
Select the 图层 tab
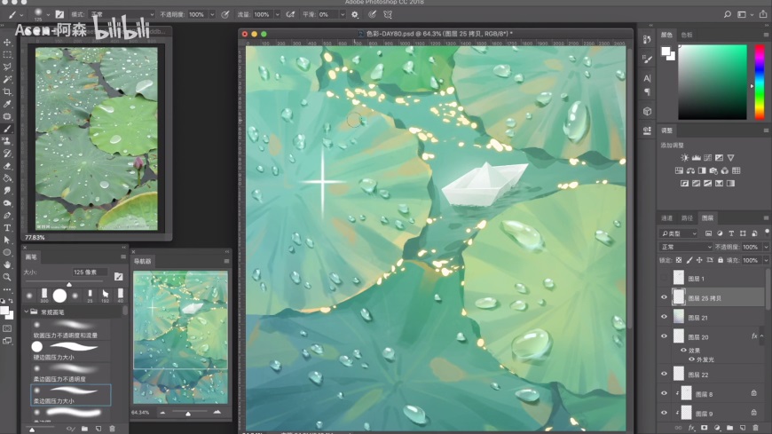pyautogui.click(x=707, y=217)
